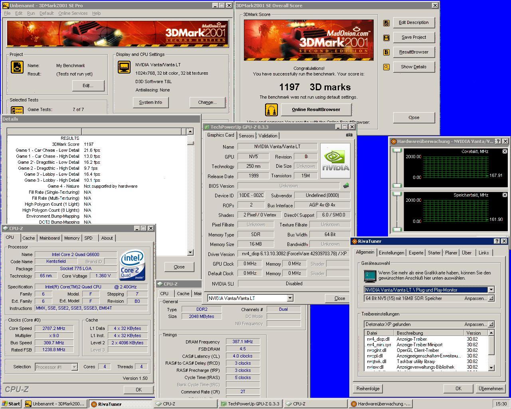Click the top slider handle of Speichertakt graph
Viewport: 511px width, 409px height.
click(x=397, y=194)
